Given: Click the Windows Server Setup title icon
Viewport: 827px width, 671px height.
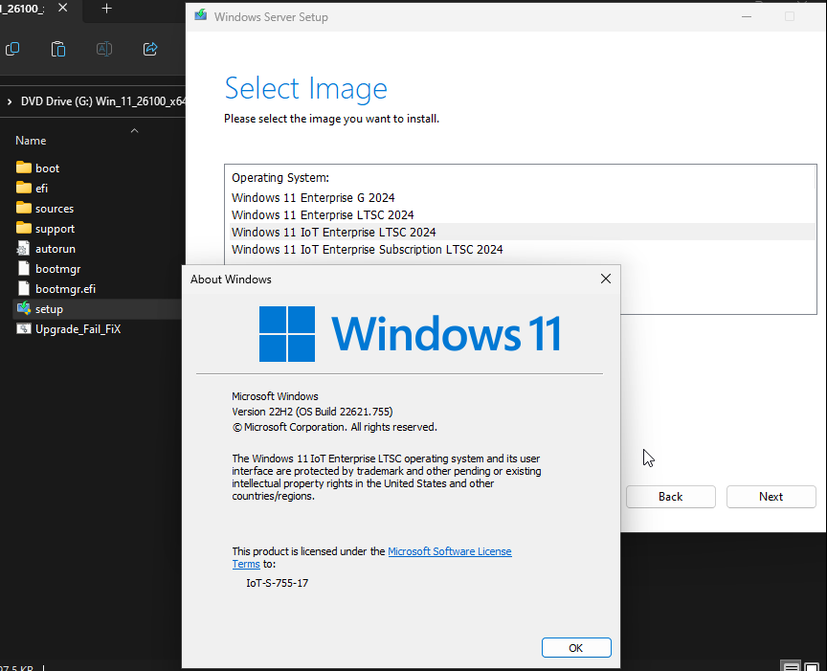Looking at the screenshot, I should 200,16.
